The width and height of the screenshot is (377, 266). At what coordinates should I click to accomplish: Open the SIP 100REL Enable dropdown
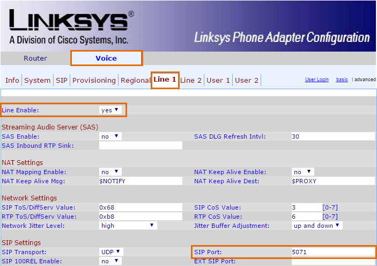click(110, 261)
